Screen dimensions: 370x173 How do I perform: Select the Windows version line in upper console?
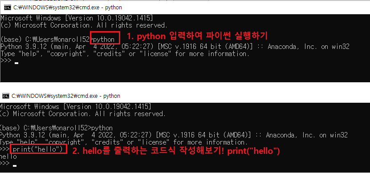(77, 18)
